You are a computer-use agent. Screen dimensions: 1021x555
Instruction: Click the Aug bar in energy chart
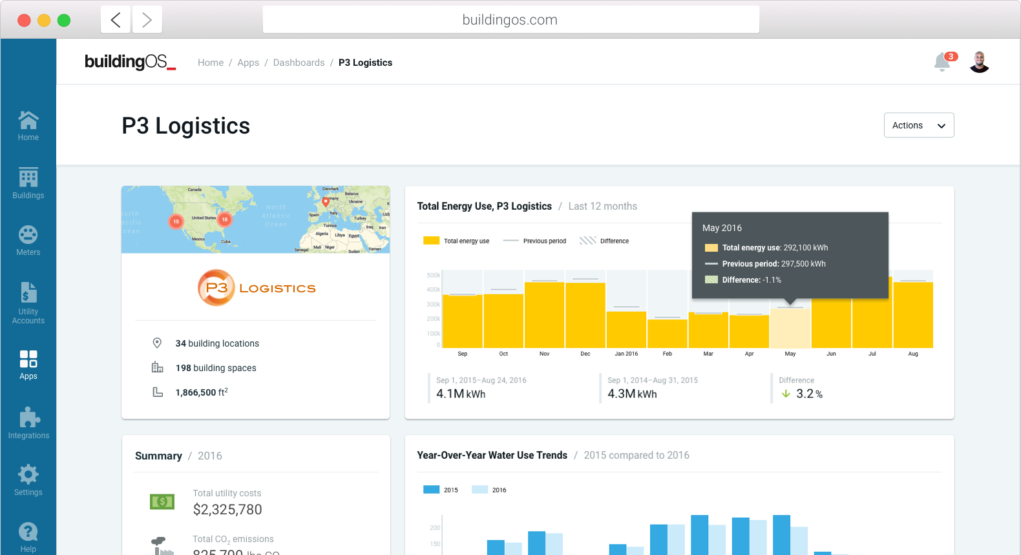(913, 315)
